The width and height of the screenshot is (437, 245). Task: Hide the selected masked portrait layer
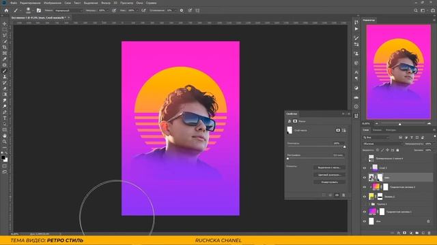pos(364,178)
